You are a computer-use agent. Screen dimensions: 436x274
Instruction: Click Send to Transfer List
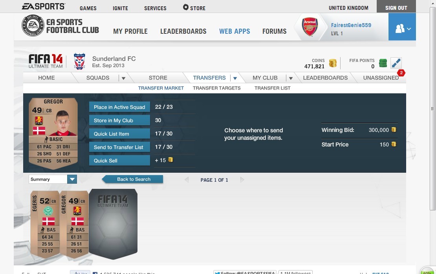(x=119, y=147)
